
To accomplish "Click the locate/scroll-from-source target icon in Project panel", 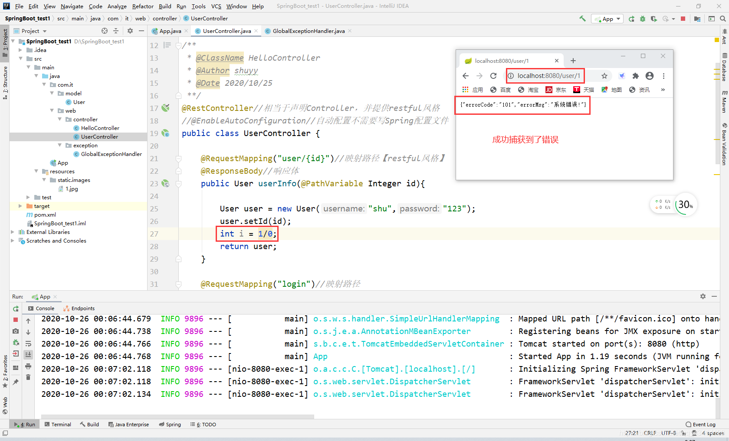I will (x=105, y=31).
